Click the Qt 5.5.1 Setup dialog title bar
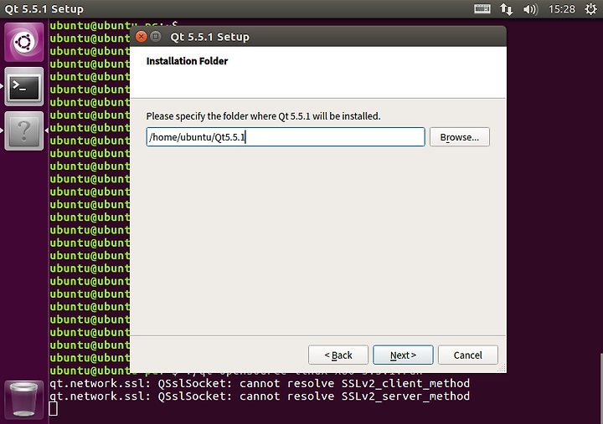Image resolution: width=603 pixels, height=424 pixels. coord(318,37)
